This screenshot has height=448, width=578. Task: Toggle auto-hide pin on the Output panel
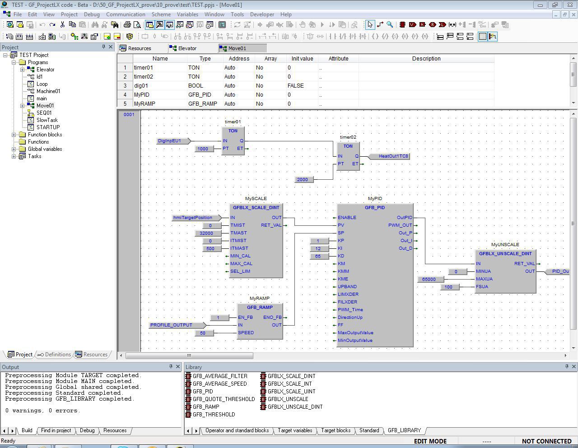pos(171,367)
